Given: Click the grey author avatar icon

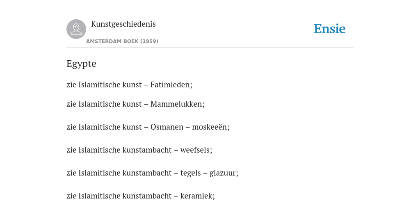Looking at the screenshot, I should coord(76,29).
